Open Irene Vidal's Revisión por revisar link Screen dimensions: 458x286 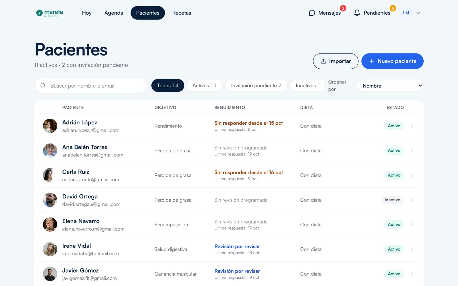click(237, 246)
